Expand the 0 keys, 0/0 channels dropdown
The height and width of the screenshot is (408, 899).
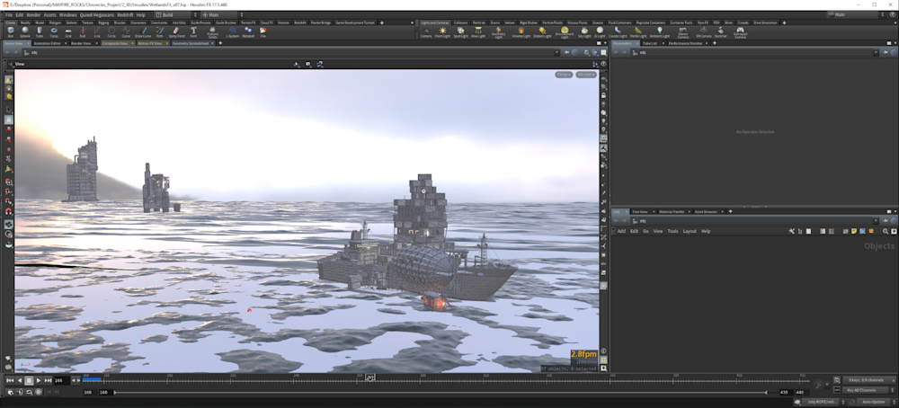868,380
